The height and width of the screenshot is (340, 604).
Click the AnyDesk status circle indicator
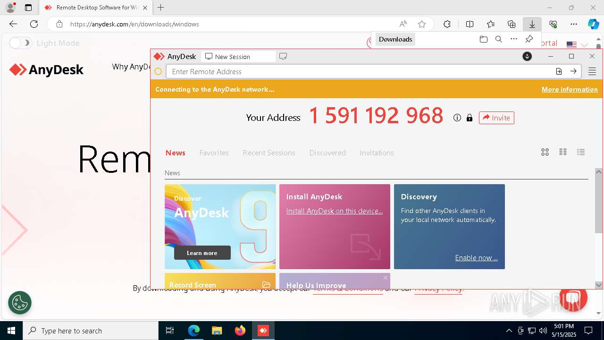coord(158,71)
